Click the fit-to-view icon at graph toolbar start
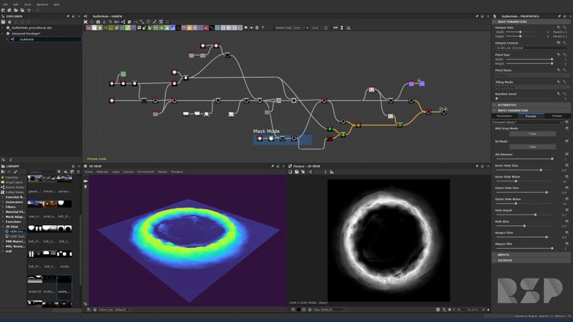573x322 pixels. [86, 22]
